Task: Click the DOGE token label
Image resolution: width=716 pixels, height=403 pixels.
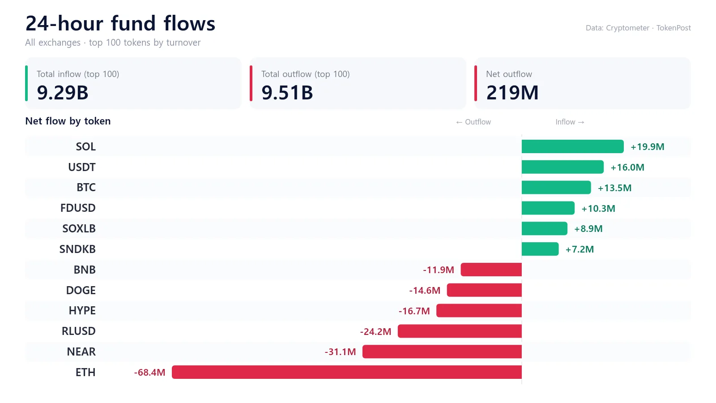Action: click(x=81, y=290)
